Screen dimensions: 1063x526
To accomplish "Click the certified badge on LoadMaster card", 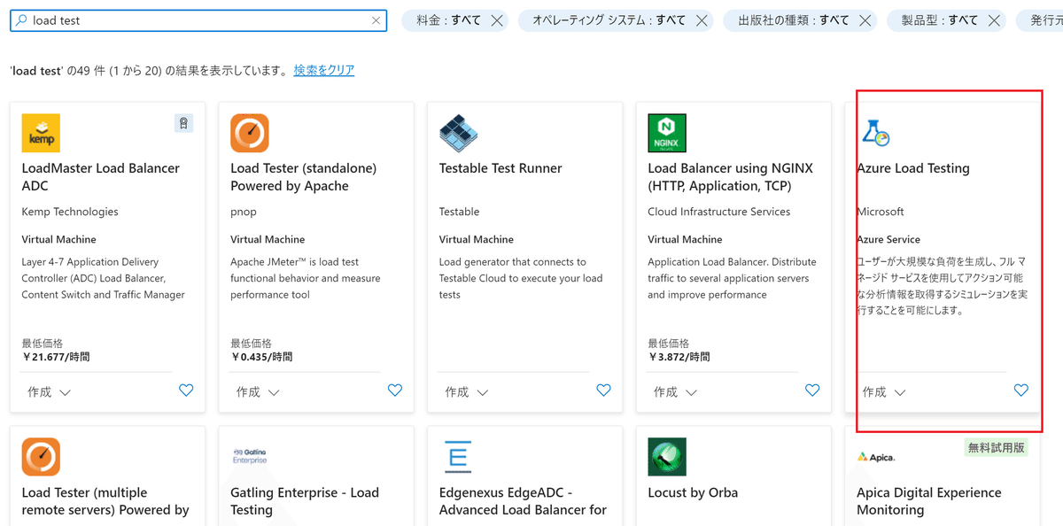I will (x=183, y=124).
